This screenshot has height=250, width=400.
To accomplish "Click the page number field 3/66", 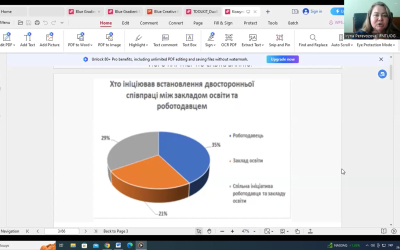I will [61, 231].
